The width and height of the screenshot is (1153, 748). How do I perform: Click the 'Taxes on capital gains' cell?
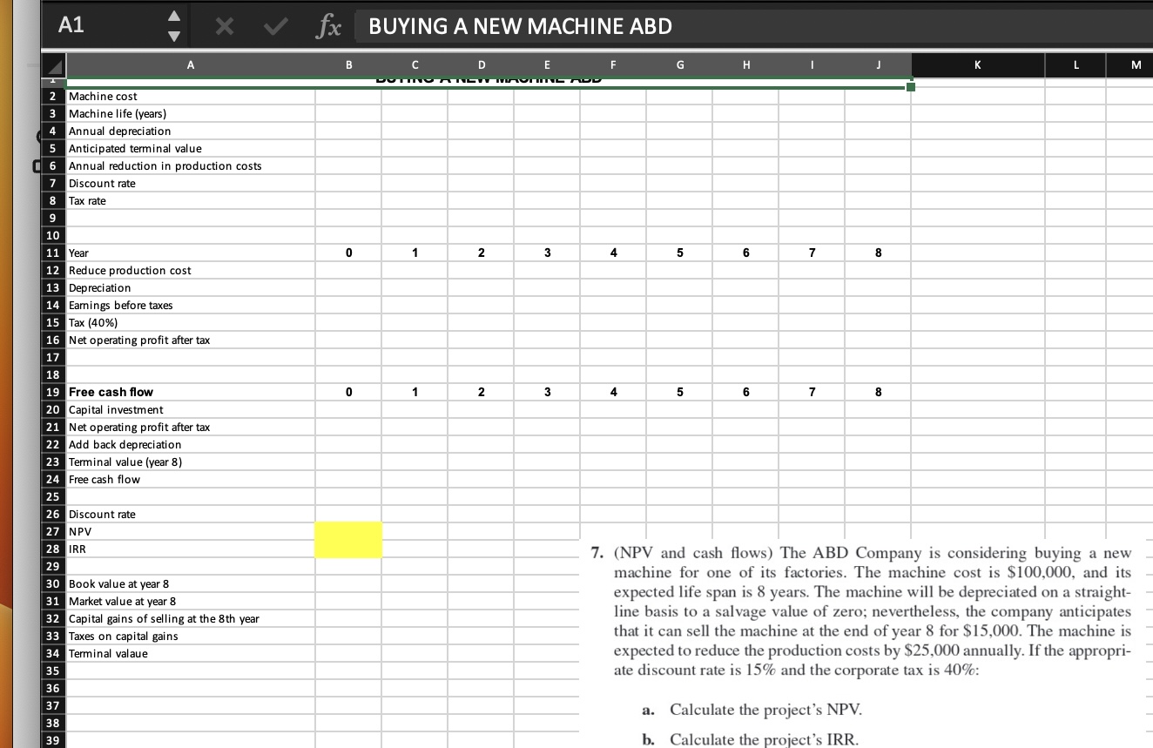click(x=190, y=636)
